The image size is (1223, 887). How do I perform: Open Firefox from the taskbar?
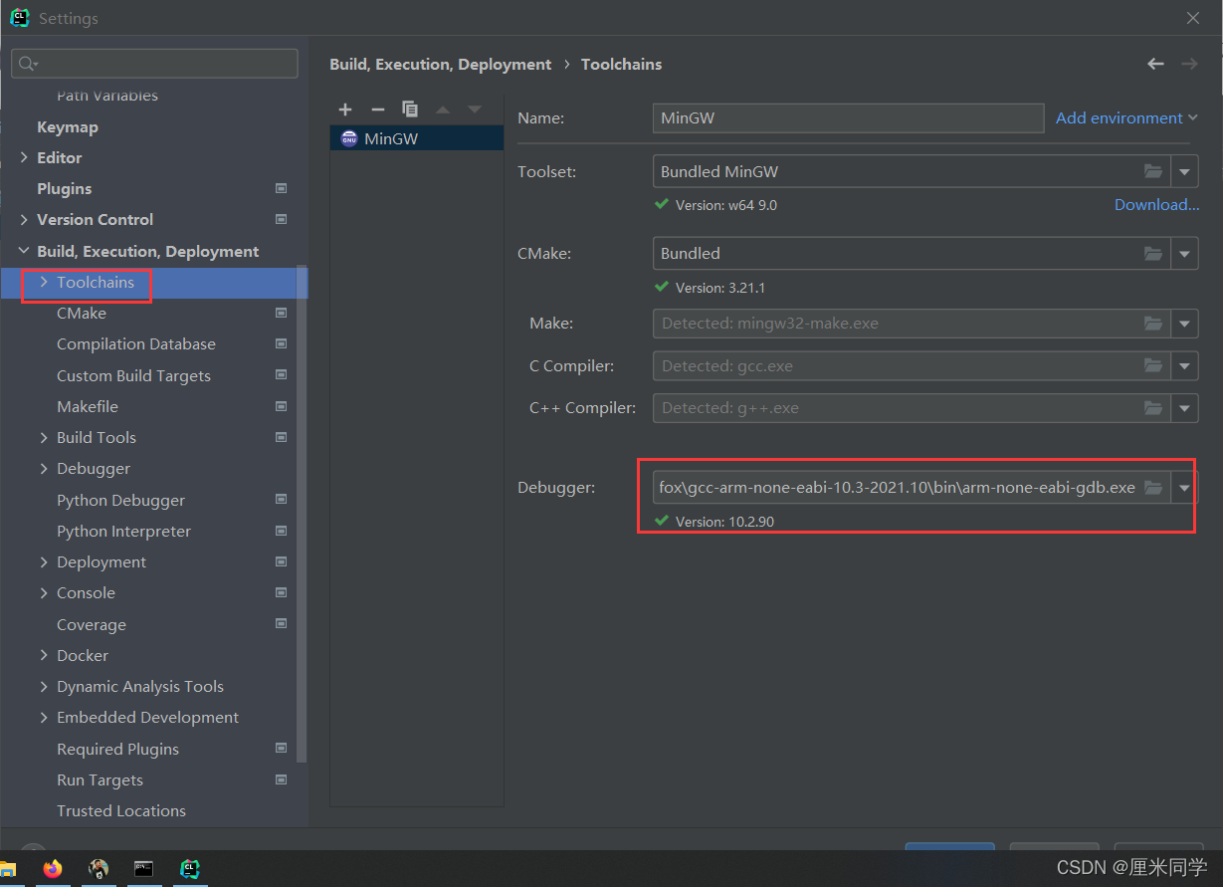[53, 869]
